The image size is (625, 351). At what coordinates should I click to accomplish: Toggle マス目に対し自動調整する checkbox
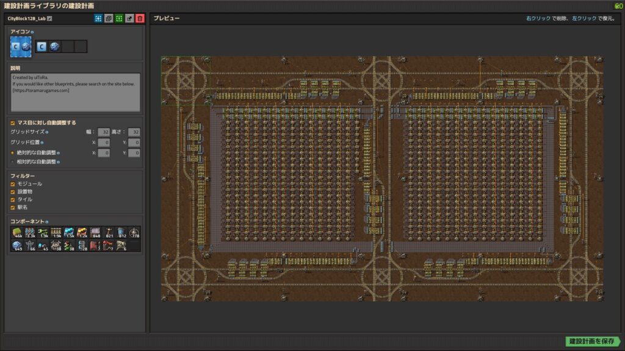coord(13,123)
